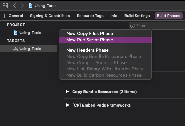Open the Build Settings tab
Image resolution: width=185 pixels, height=126 pixels.
click(137, 16)
